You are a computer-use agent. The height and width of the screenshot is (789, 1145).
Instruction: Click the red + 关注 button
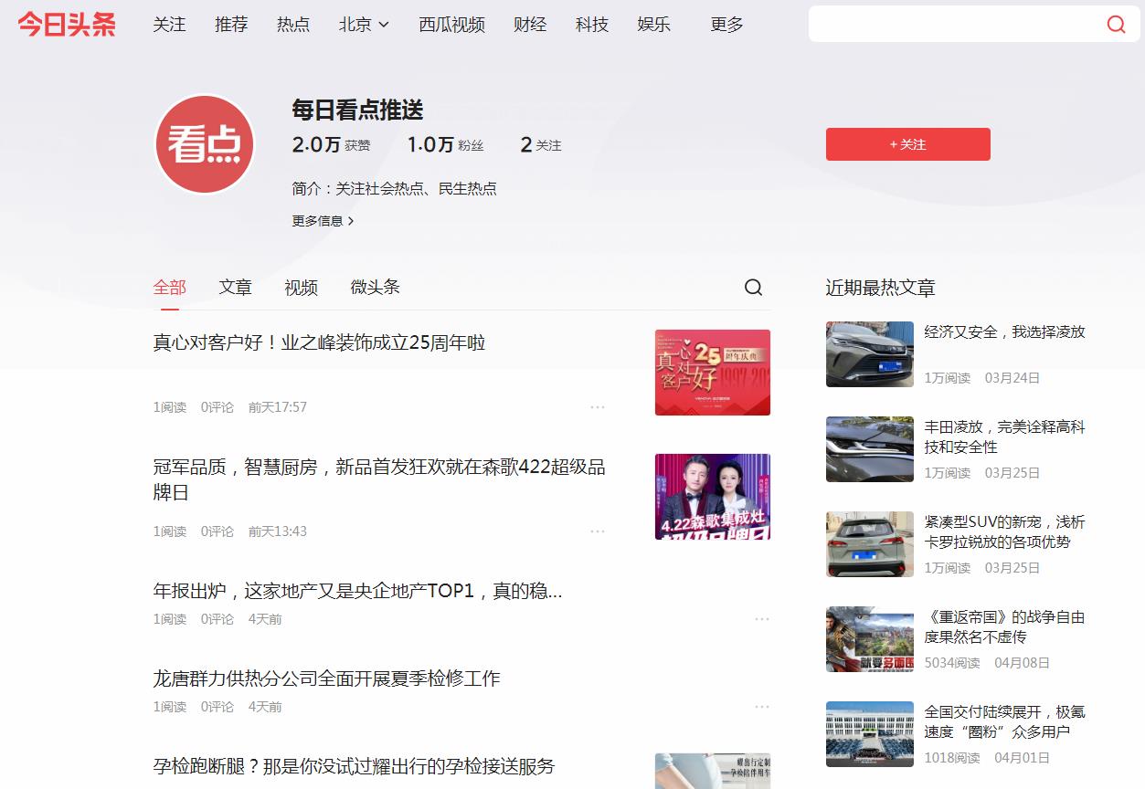[908, 144]
